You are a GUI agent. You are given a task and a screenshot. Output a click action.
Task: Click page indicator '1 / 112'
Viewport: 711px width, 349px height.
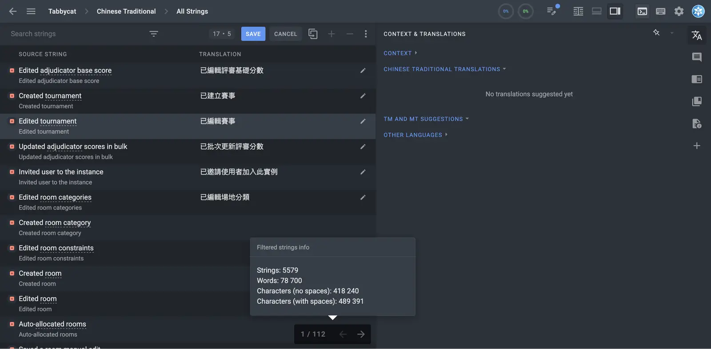click(313, 334)
